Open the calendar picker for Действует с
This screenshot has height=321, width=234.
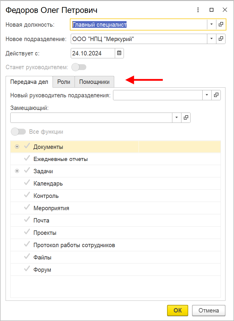(119, 53)
